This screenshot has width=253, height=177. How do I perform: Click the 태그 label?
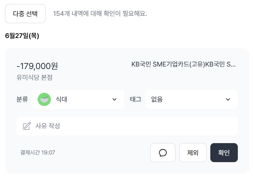point(136,99)
